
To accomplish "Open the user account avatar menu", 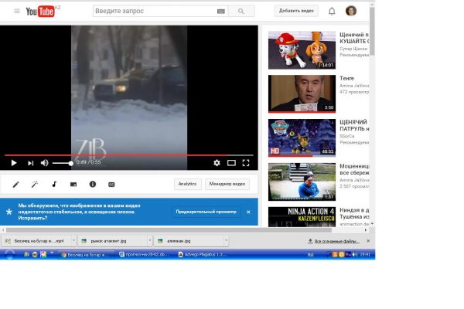I will click(x=351, y=11).
